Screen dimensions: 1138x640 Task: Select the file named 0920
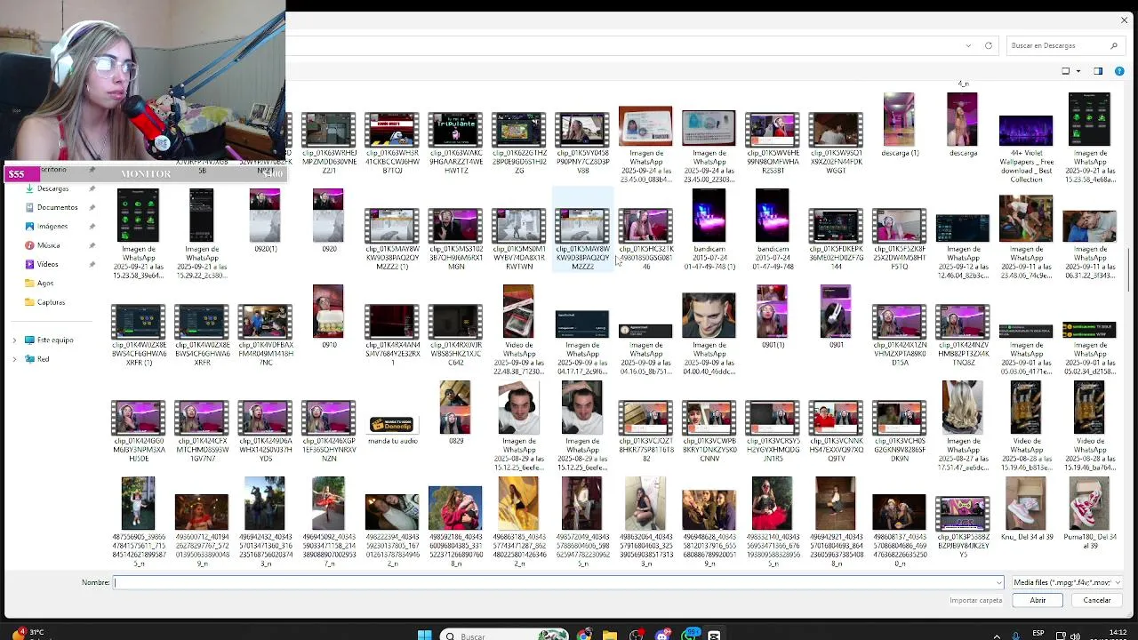coord(329,220)
